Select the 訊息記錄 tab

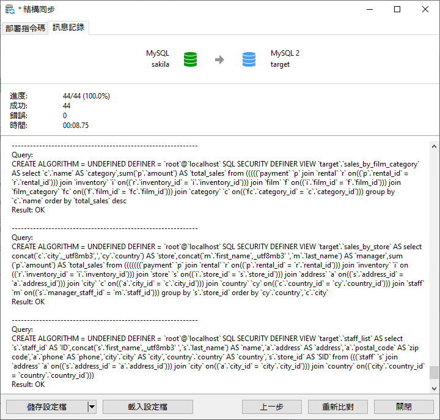(68, 28)
